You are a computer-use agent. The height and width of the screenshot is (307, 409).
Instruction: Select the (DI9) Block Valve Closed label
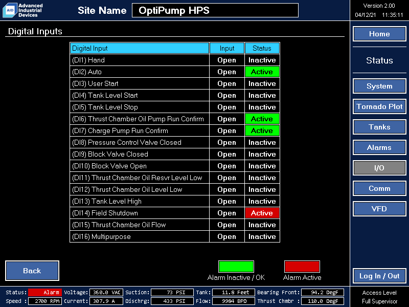[110, 154]
